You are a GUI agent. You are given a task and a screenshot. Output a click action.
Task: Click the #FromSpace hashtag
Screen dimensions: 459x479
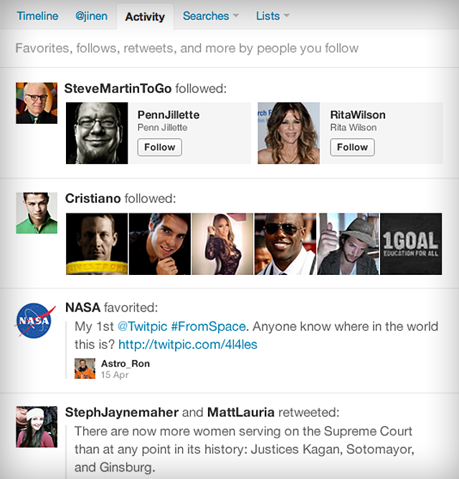208,326
